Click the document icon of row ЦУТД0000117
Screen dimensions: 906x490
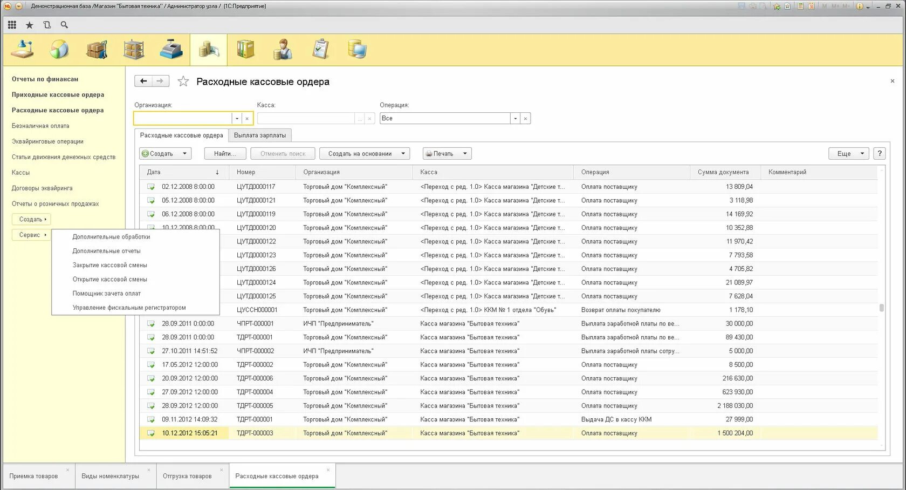tap(151, 187)
